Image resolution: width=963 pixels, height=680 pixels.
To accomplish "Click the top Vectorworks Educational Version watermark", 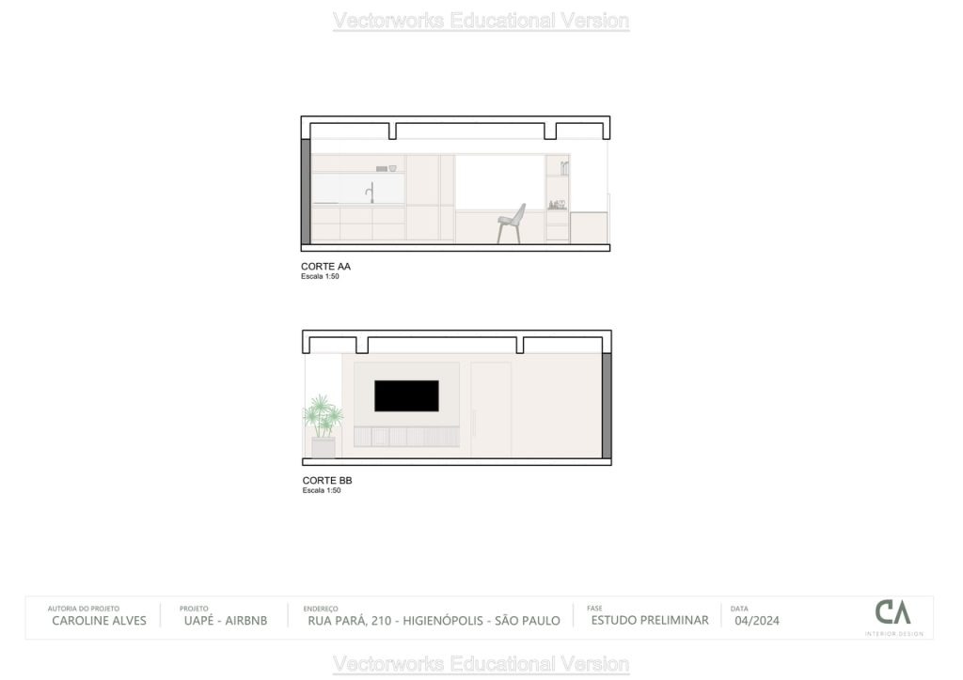I will click(x=481, y=21).
